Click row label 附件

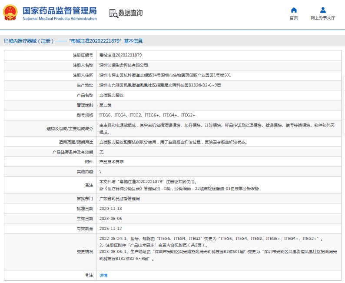click(89, 162)
